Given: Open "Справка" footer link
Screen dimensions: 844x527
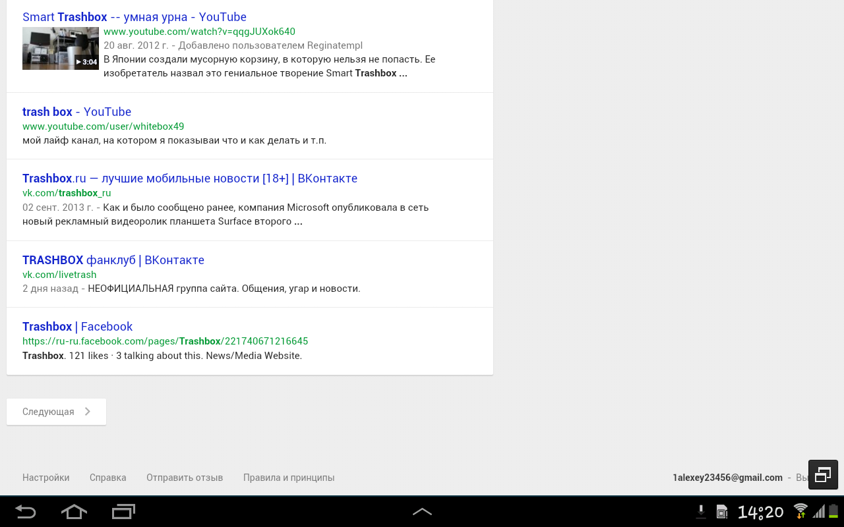Looking at the screenshot, I should pyautogui.click(x=107, y=478).
